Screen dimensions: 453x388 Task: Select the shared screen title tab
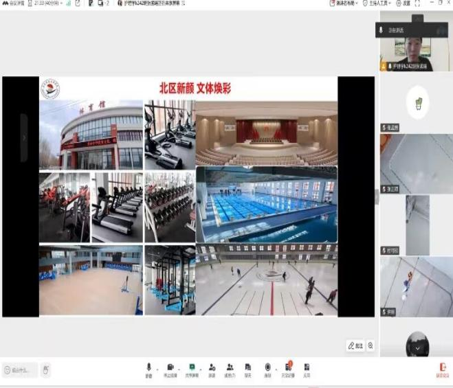click(148, 3)
